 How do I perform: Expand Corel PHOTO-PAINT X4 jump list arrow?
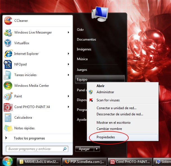(69, 107)
